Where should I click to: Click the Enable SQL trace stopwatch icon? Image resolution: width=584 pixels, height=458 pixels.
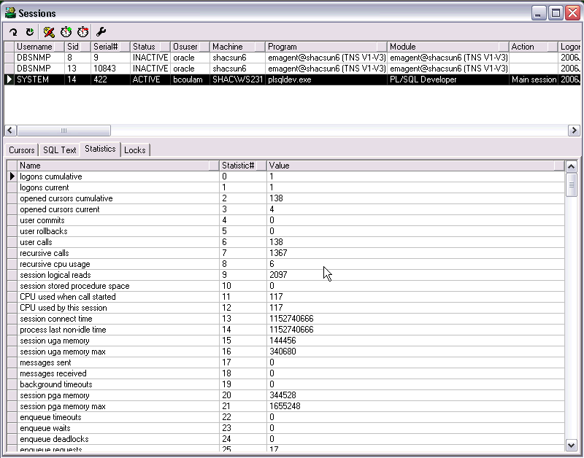[x=66, y=32]
